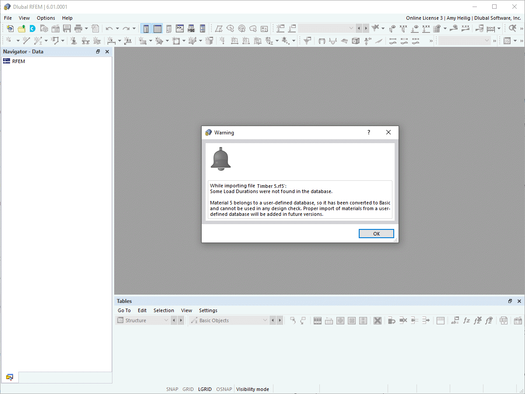Viewport: 525px width, 394px height.
Task: Undo the last action
Action: [x=108, y=28]
